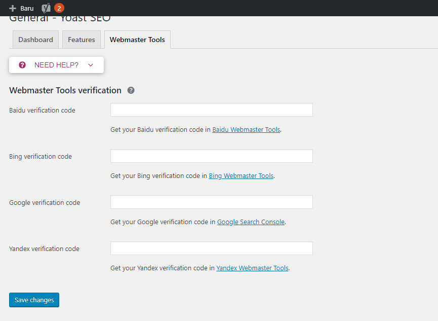438x321 pixels.
Task: Click the question mark icon in Need Help
Action: 22,65
